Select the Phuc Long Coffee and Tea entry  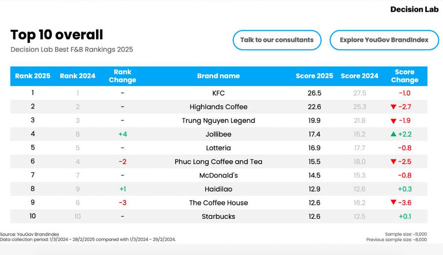[x=219, y=162]
